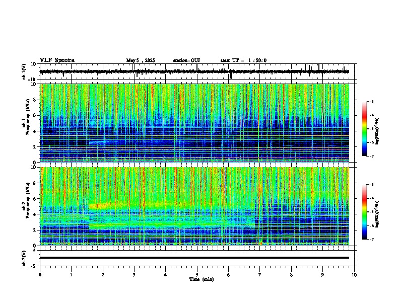This screenshot has height=308, width=399.
Task: Click the ch.2 frequency axis tick "4"
Action: click(35, 214)
